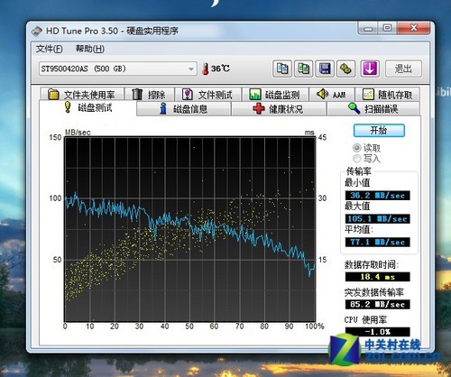Open the 文件测试 file benchmark tab
Viewport: 451px width, 377px height.
click(208, 95)
